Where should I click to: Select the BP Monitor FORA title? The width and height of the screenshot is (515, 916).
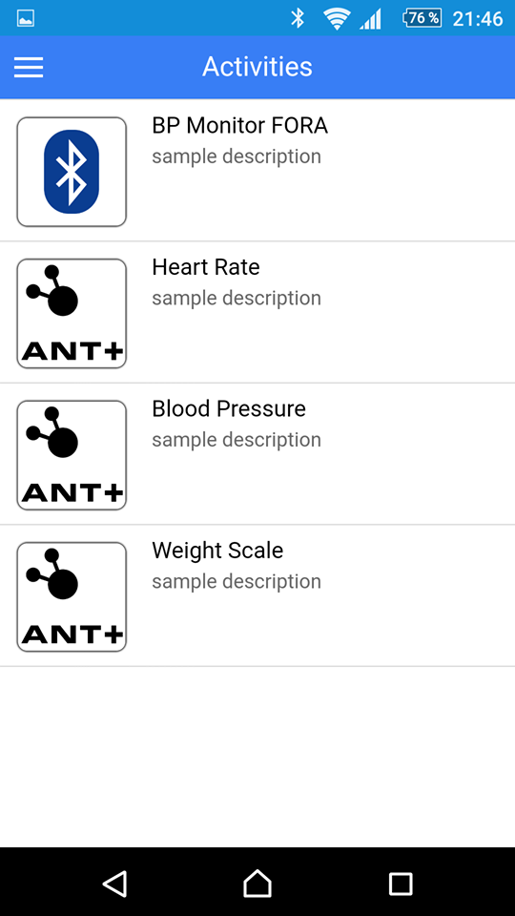click(240, 126)
